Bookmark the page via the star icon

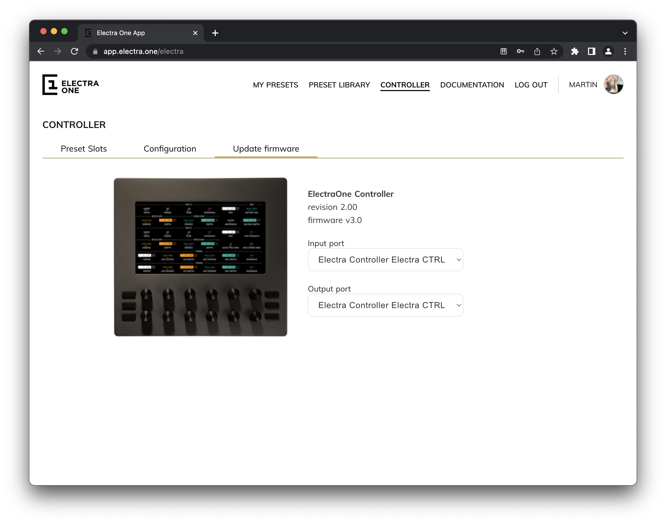click(x=554, y=51)
